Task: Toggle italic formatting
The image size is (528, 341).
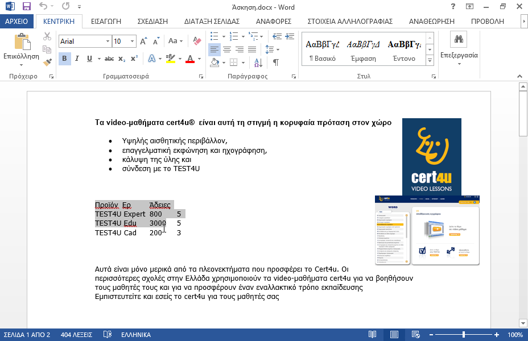Action: click(77, 59)
